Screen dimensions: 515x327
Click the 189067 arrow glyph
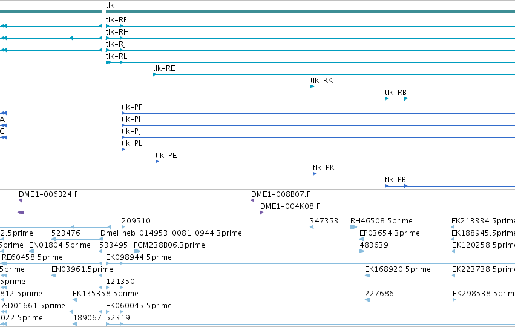(x=75, y=324)
